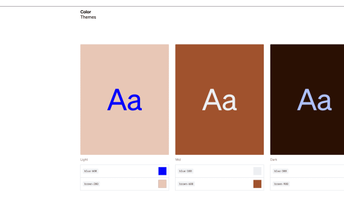344x217 pixels.
Task: Click the Mid theme's blue token label
Action: tap(186, 171)
